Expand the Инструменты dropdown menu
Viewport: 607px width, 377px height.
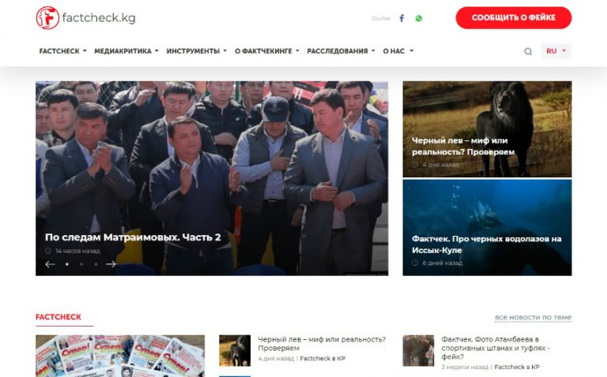196,51
